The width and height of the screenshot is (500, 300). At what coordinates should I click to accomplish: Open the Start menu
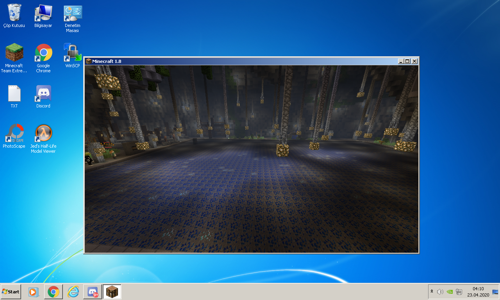[11, 292]
